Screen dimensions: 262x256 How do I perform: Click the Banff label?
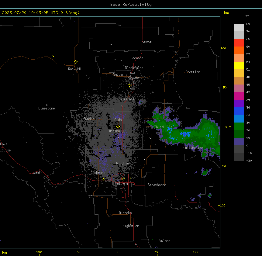coord(38,172)
